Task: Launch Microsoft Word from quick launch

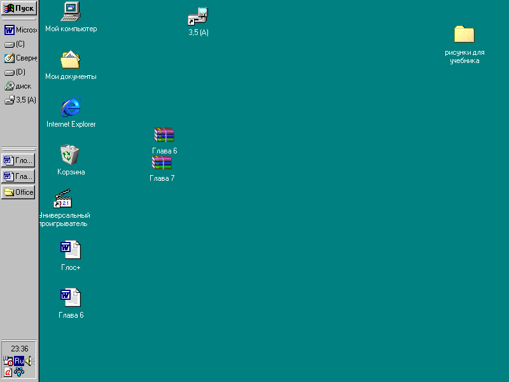Action: pos(20,30)
